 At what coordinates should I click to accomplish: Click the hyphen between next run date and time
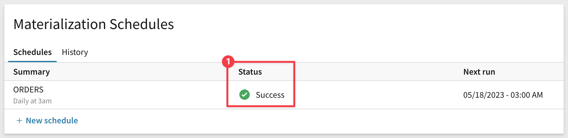pos(508,95)
